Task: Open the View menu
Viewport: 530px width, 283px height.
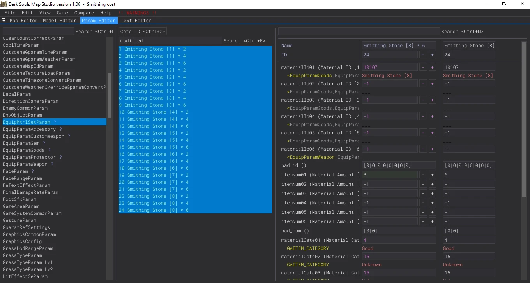Action: pyautogui.click(x=45, y=13)
